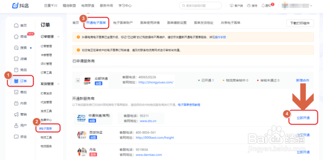Screen dimensions: 323x160
Task: Open 商品 in the sidebar
Action: (20, 70)
